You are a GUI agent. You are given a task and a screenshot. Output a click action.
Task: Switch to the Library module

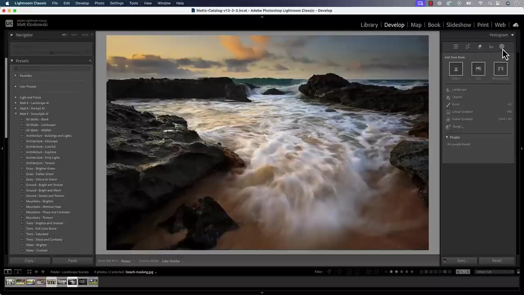(369, 25)
